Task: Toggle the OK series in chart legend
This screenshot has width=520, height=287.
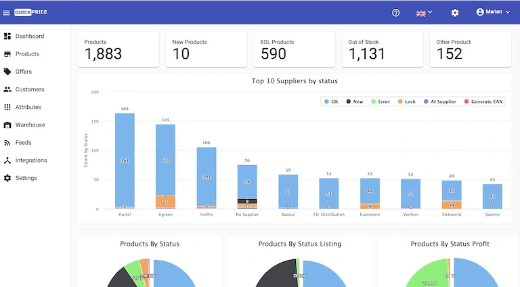Action: (330, 102)
